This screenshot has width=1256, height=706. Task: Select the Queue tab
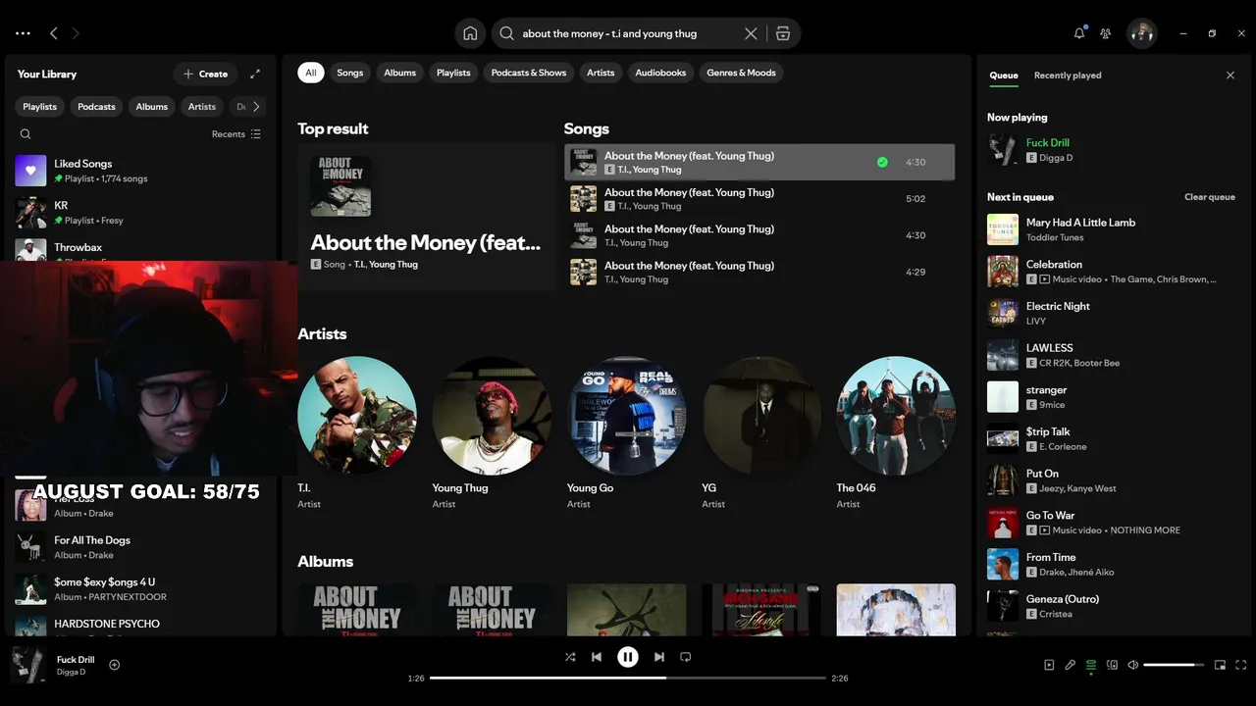(x=1003, y=76)
